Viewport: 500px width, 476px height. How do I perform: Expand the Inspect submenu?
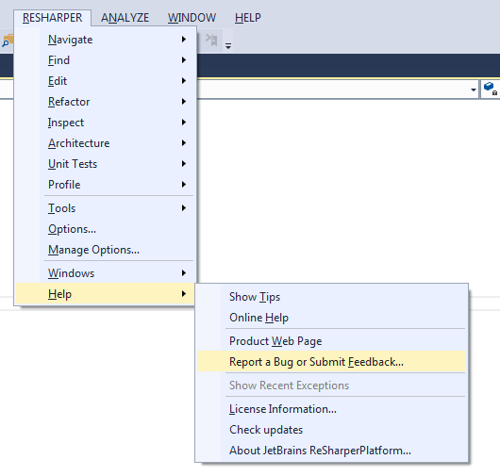pyautogui.click(x=105, y=123)
